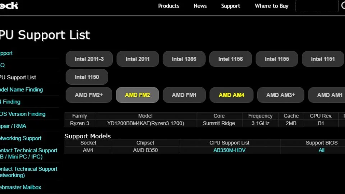Select the AMD FM2 socket button
345x194 pixels.
[x=137, y=95]
